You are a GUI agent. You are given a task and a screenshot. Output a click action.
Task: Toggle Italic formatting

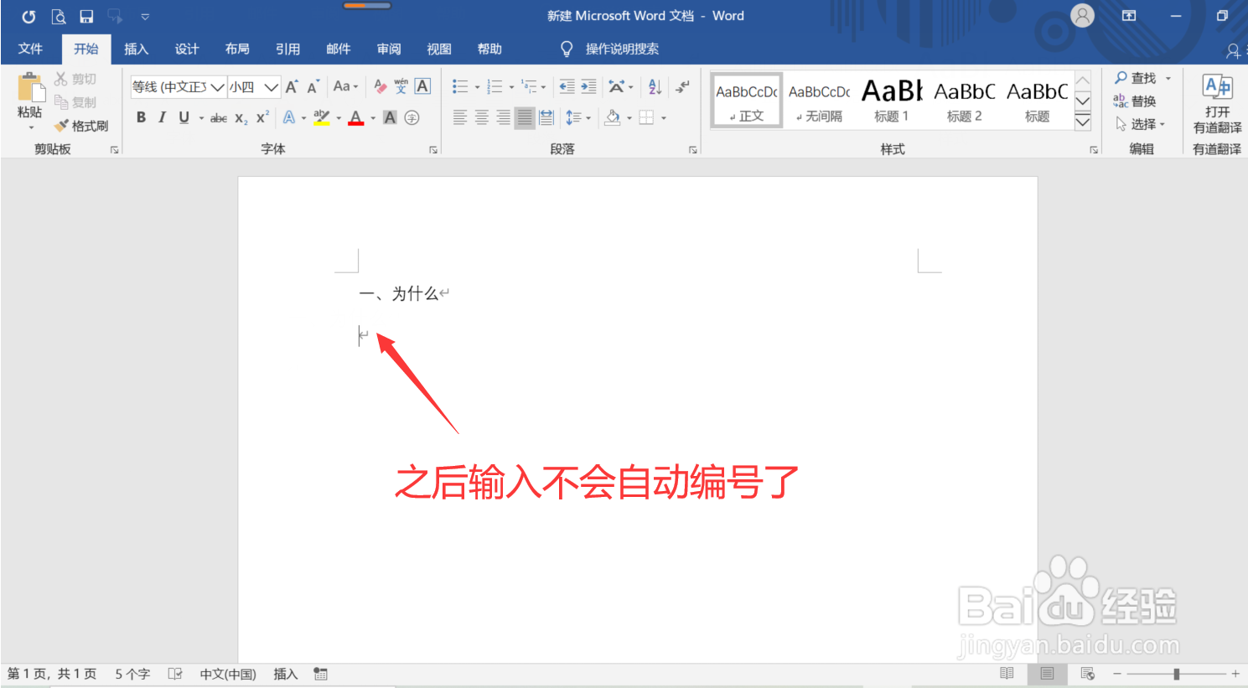(x=162, y=118)
